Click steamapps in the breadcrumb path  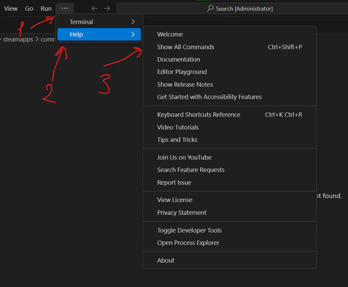[x=18, y=39]
